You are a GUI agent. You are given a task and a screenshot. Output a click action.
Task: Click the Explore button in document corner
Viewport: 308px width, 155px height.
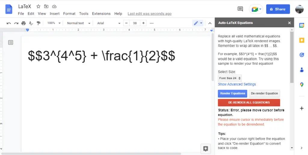pos(205,149)
